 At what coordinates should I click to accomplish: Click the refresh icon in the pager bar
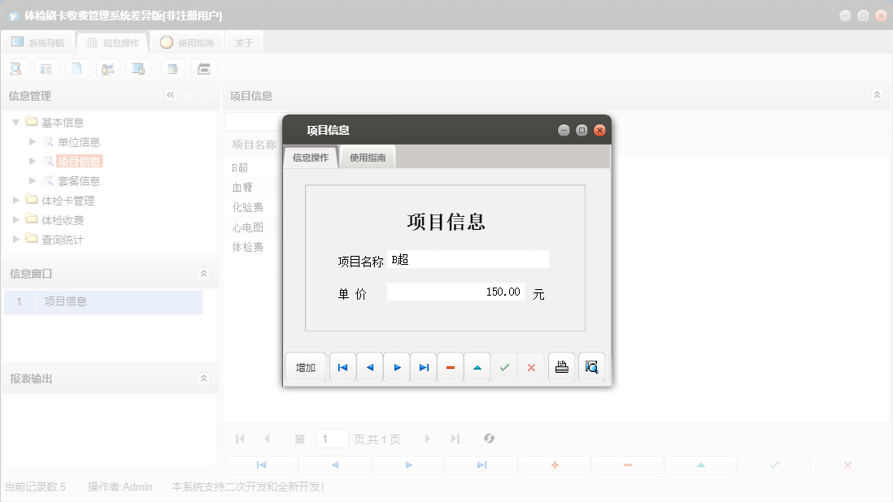489,439
